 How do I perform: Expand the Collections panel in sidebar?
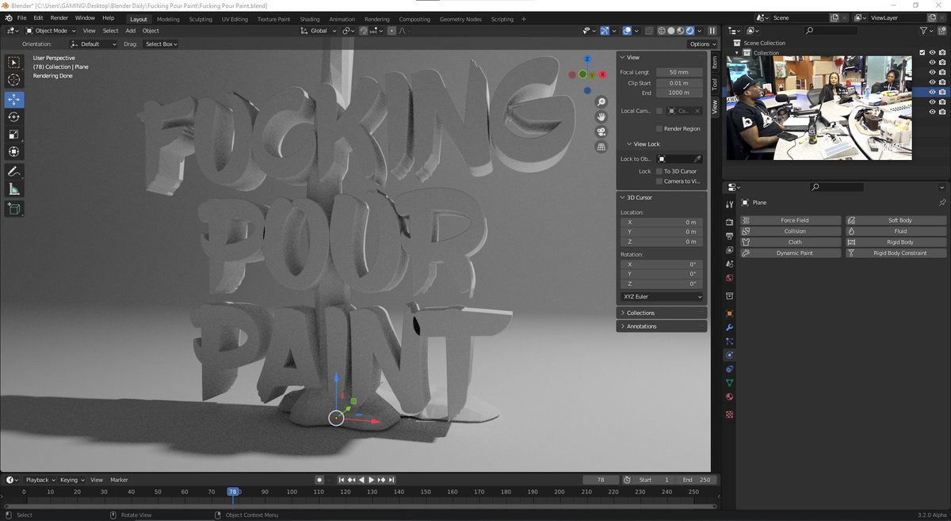(662, 313)
